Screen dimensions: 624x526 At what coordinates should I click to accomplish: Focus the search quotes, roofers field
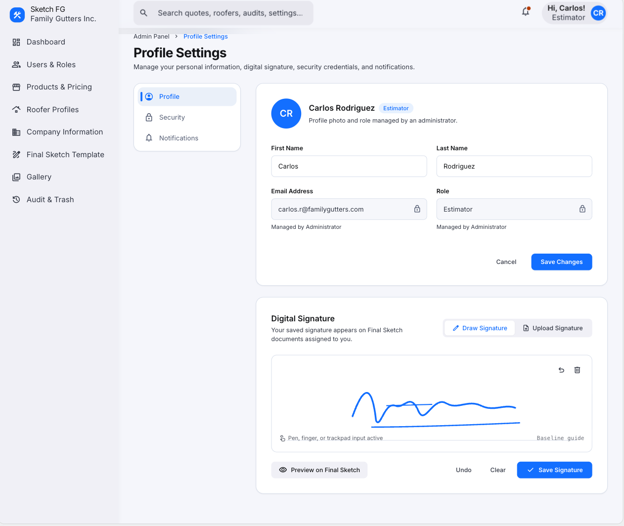click(223, 13)
